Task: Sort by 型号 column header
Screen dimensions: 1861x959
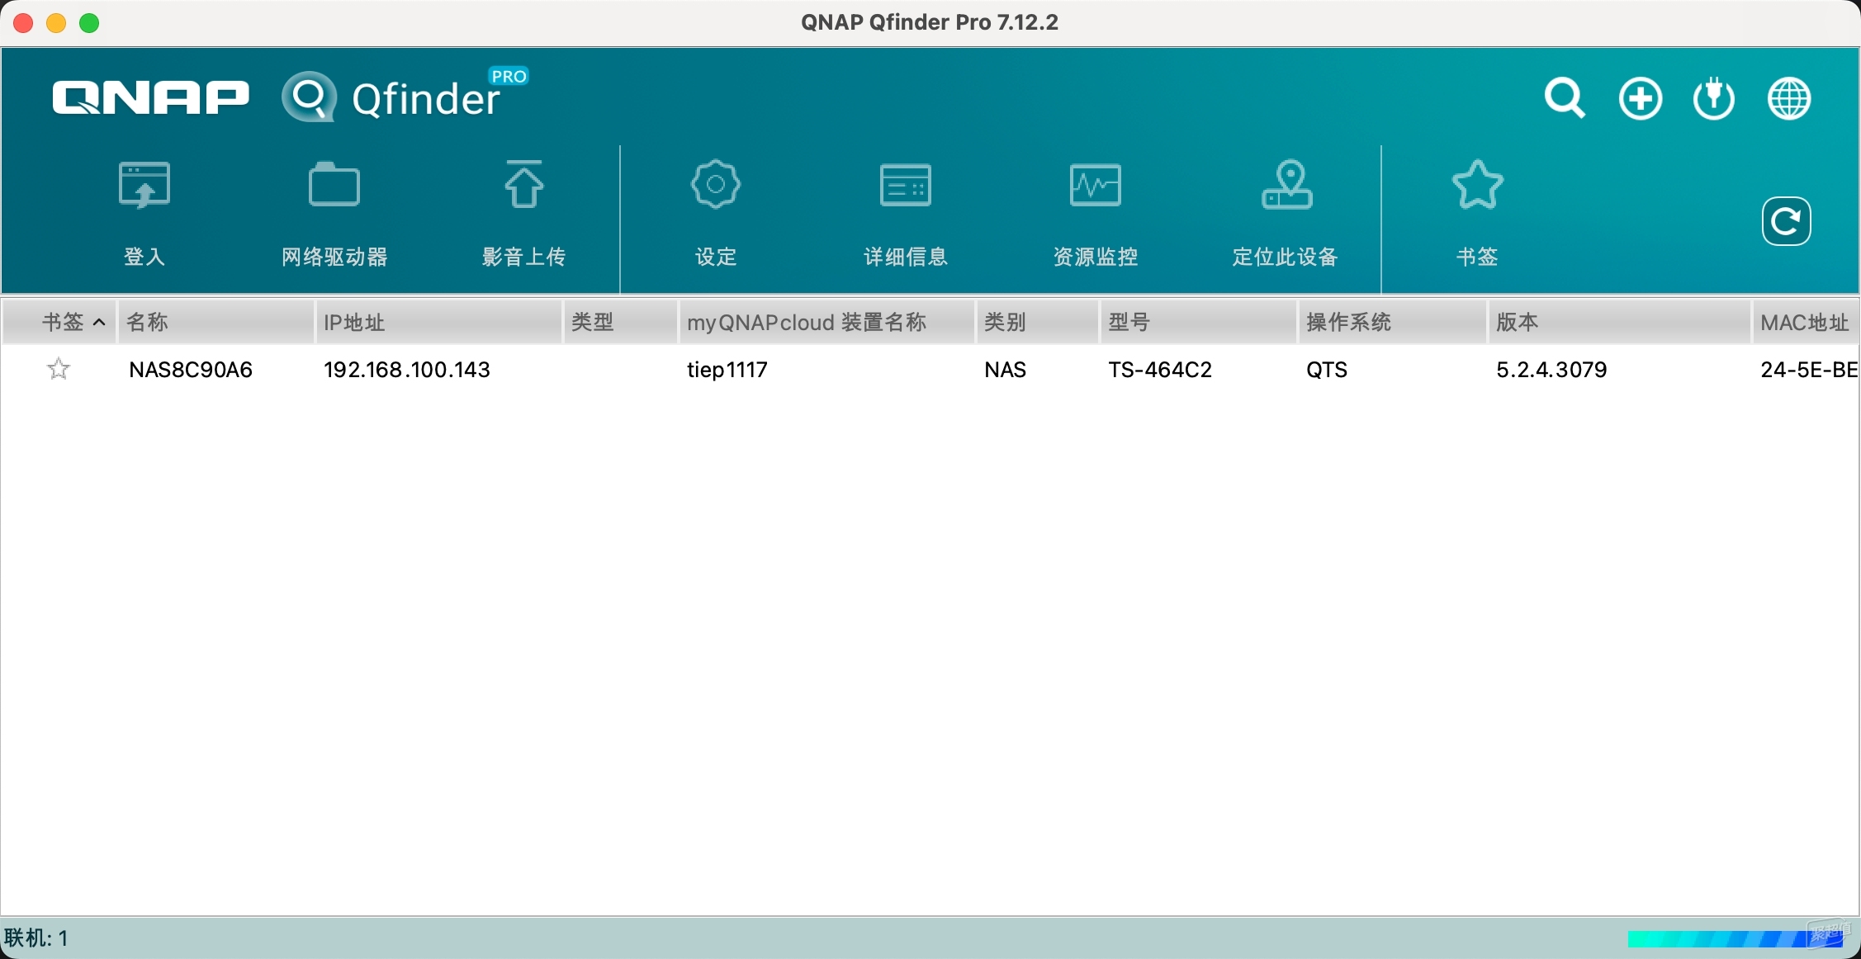Action: pos(1199,322)
